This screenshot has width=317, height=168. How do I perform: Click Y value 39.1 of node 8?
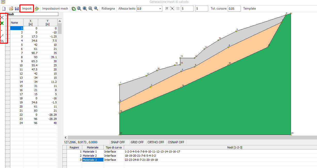point(47,57)
